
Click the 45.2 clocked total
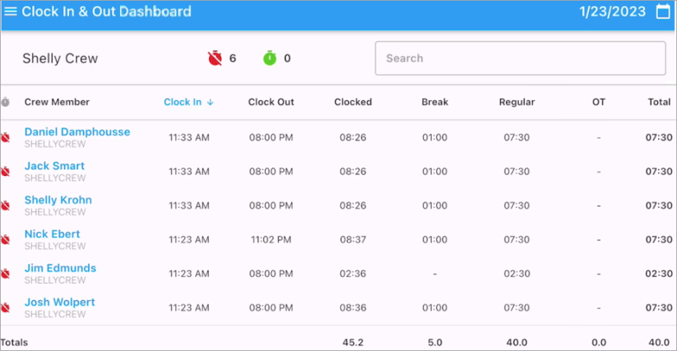(353, 343)
